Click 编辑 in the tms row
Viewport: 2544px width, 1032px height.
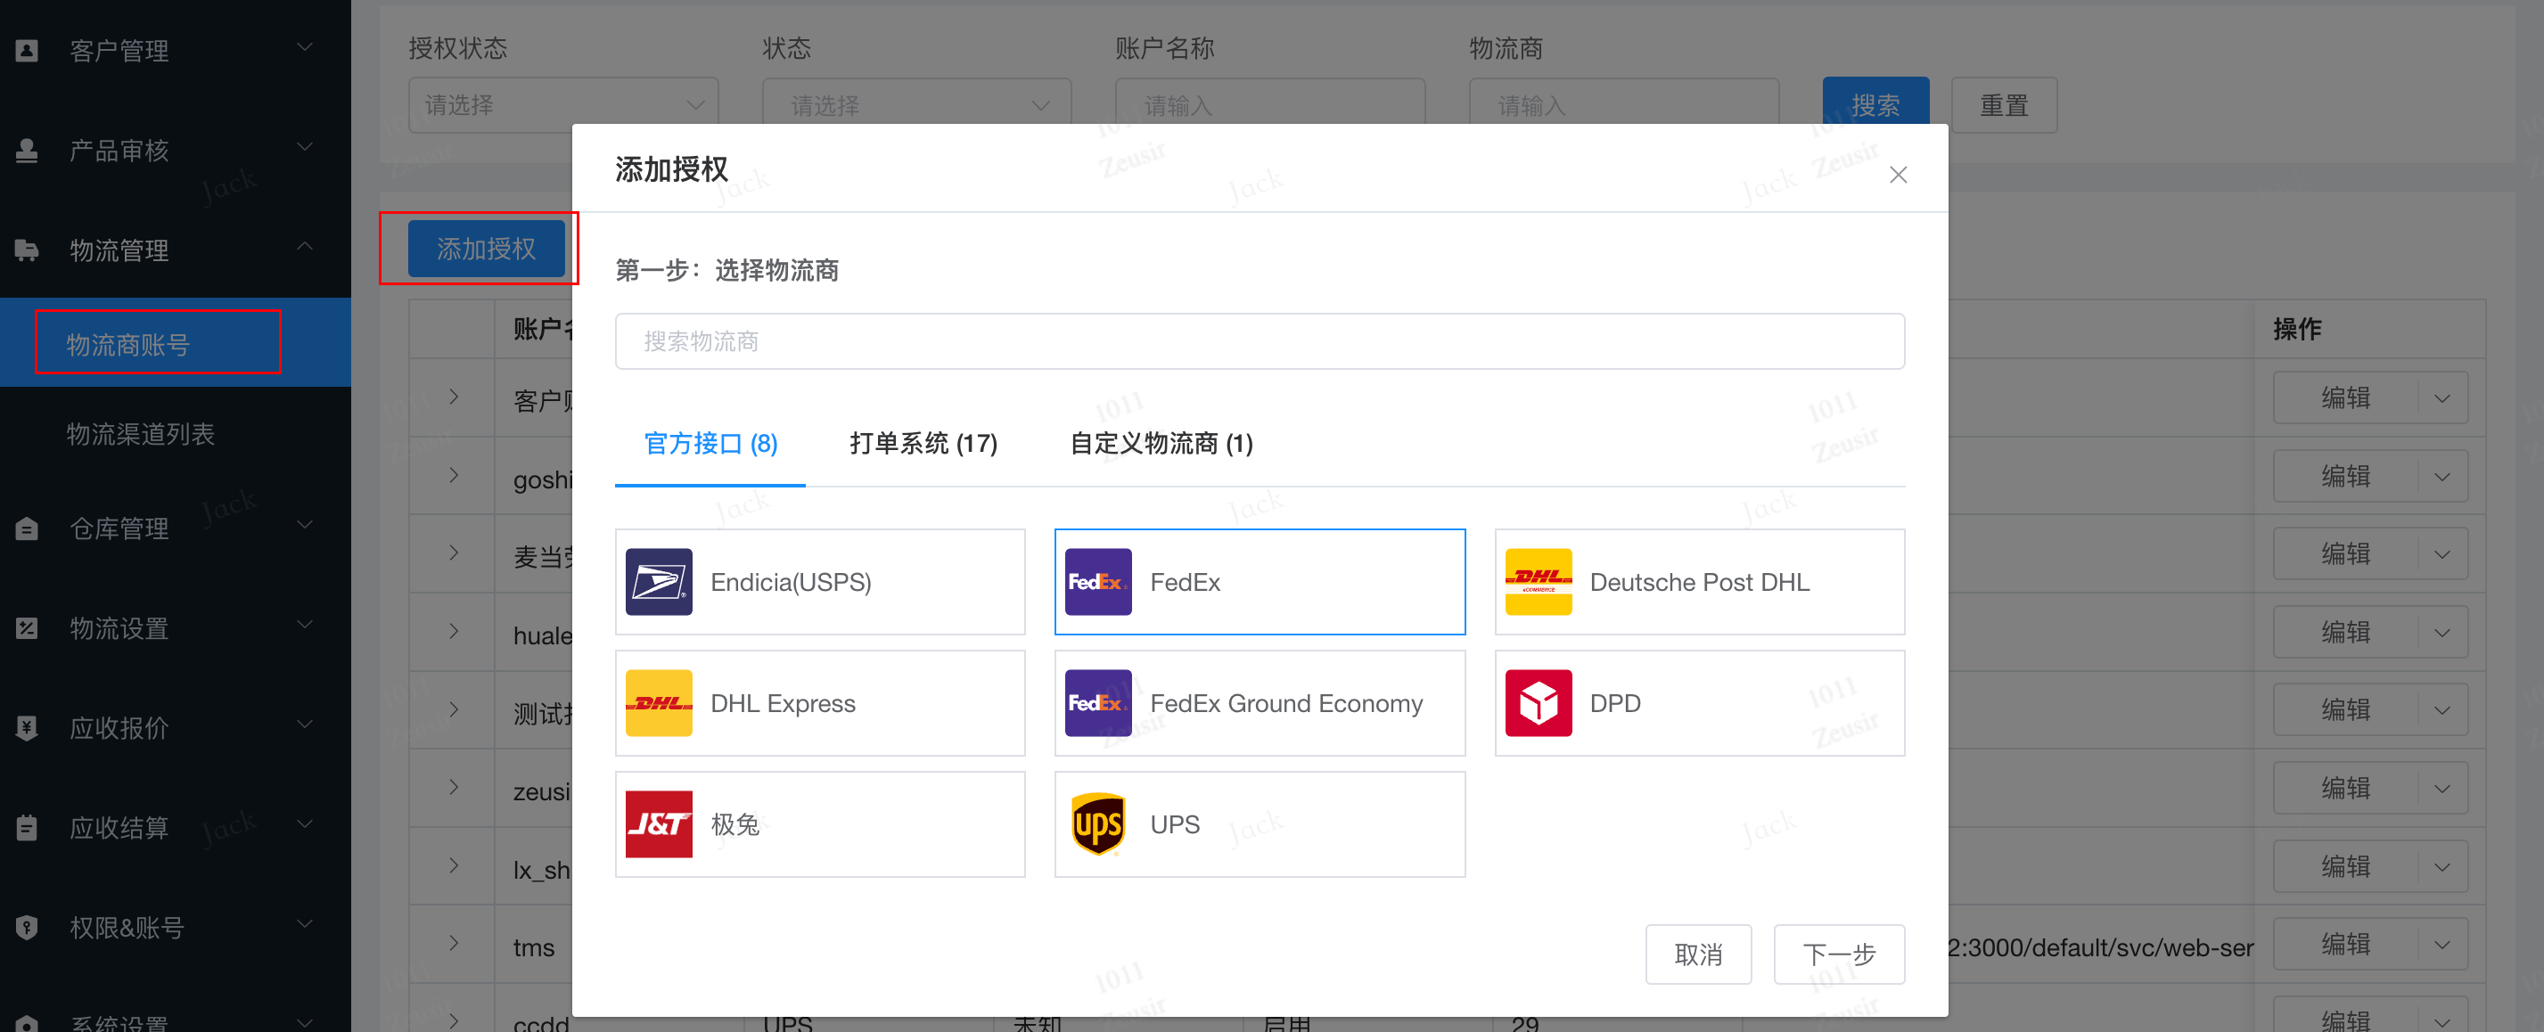coord(2345,946)
